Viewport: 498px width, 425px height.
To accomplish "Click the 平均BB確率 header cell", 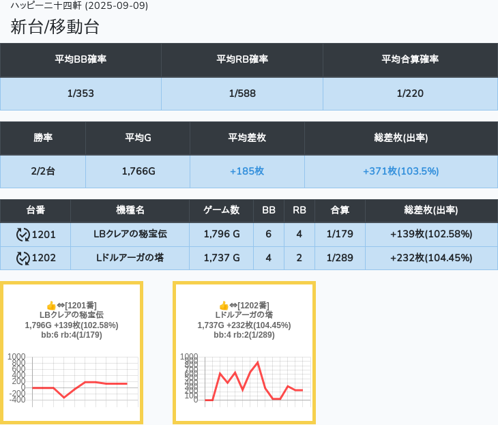I will pos(80,60).
